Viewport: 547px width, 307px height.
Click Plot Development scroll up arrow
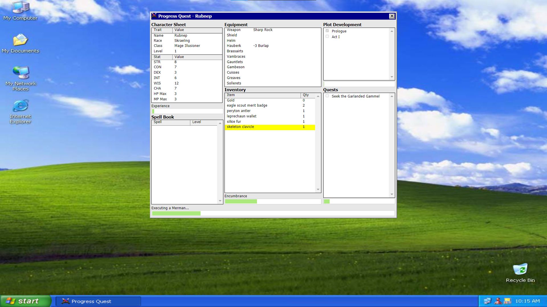click(392, 31)
